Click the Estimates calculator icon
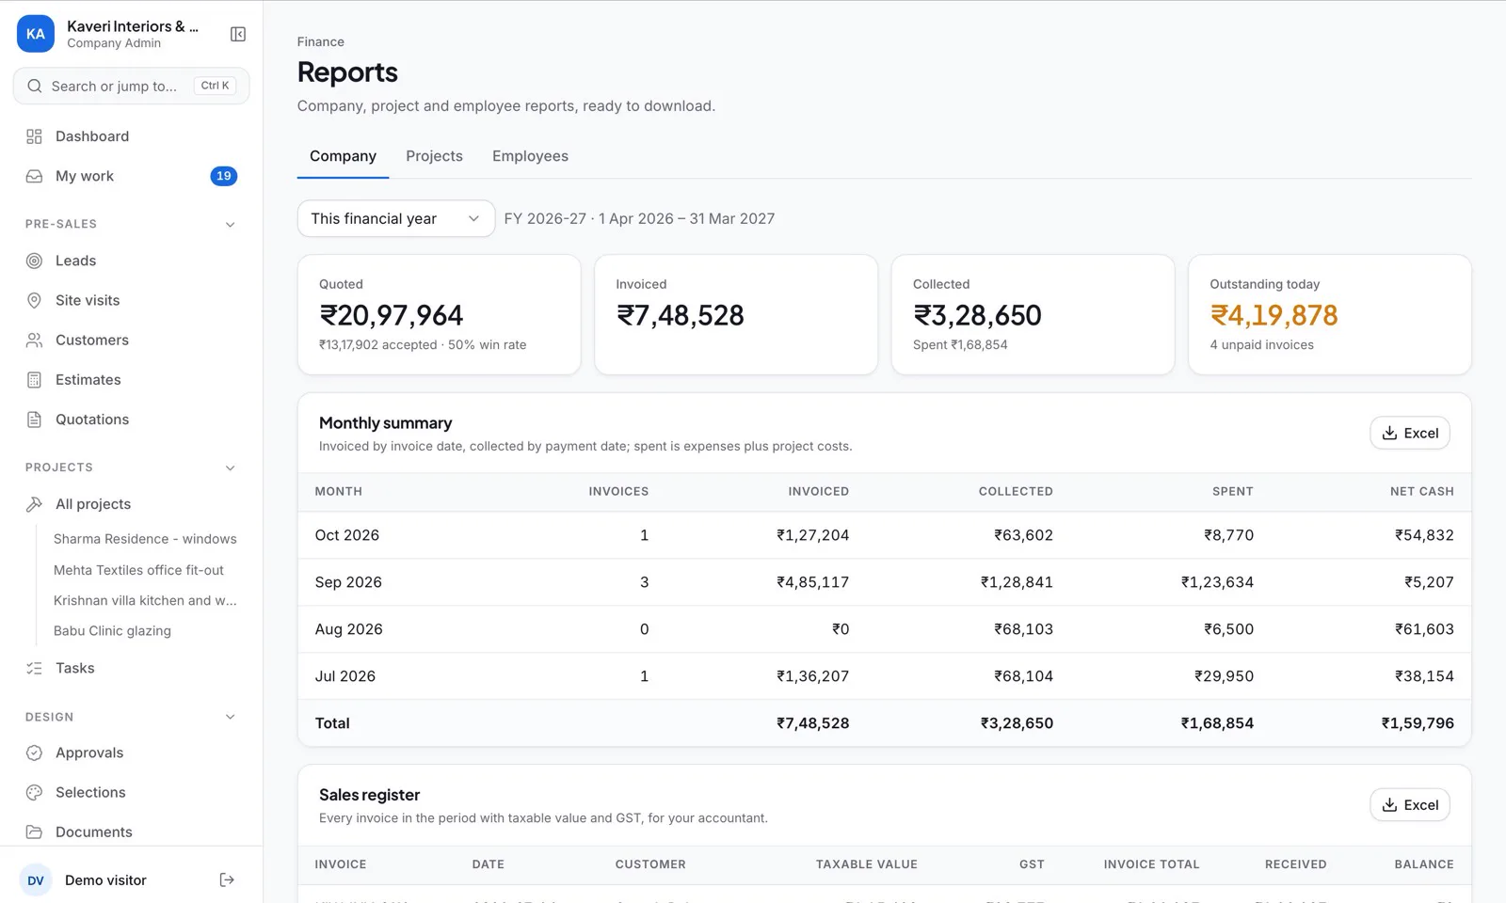Screen dimensions: 1506x903 (35, 380)
